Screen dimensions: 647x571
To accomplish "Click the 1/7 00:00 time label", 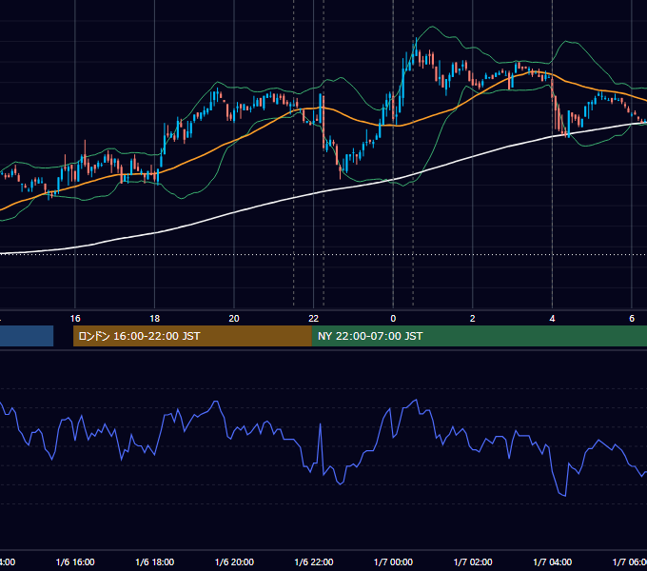I will [393, 561].
